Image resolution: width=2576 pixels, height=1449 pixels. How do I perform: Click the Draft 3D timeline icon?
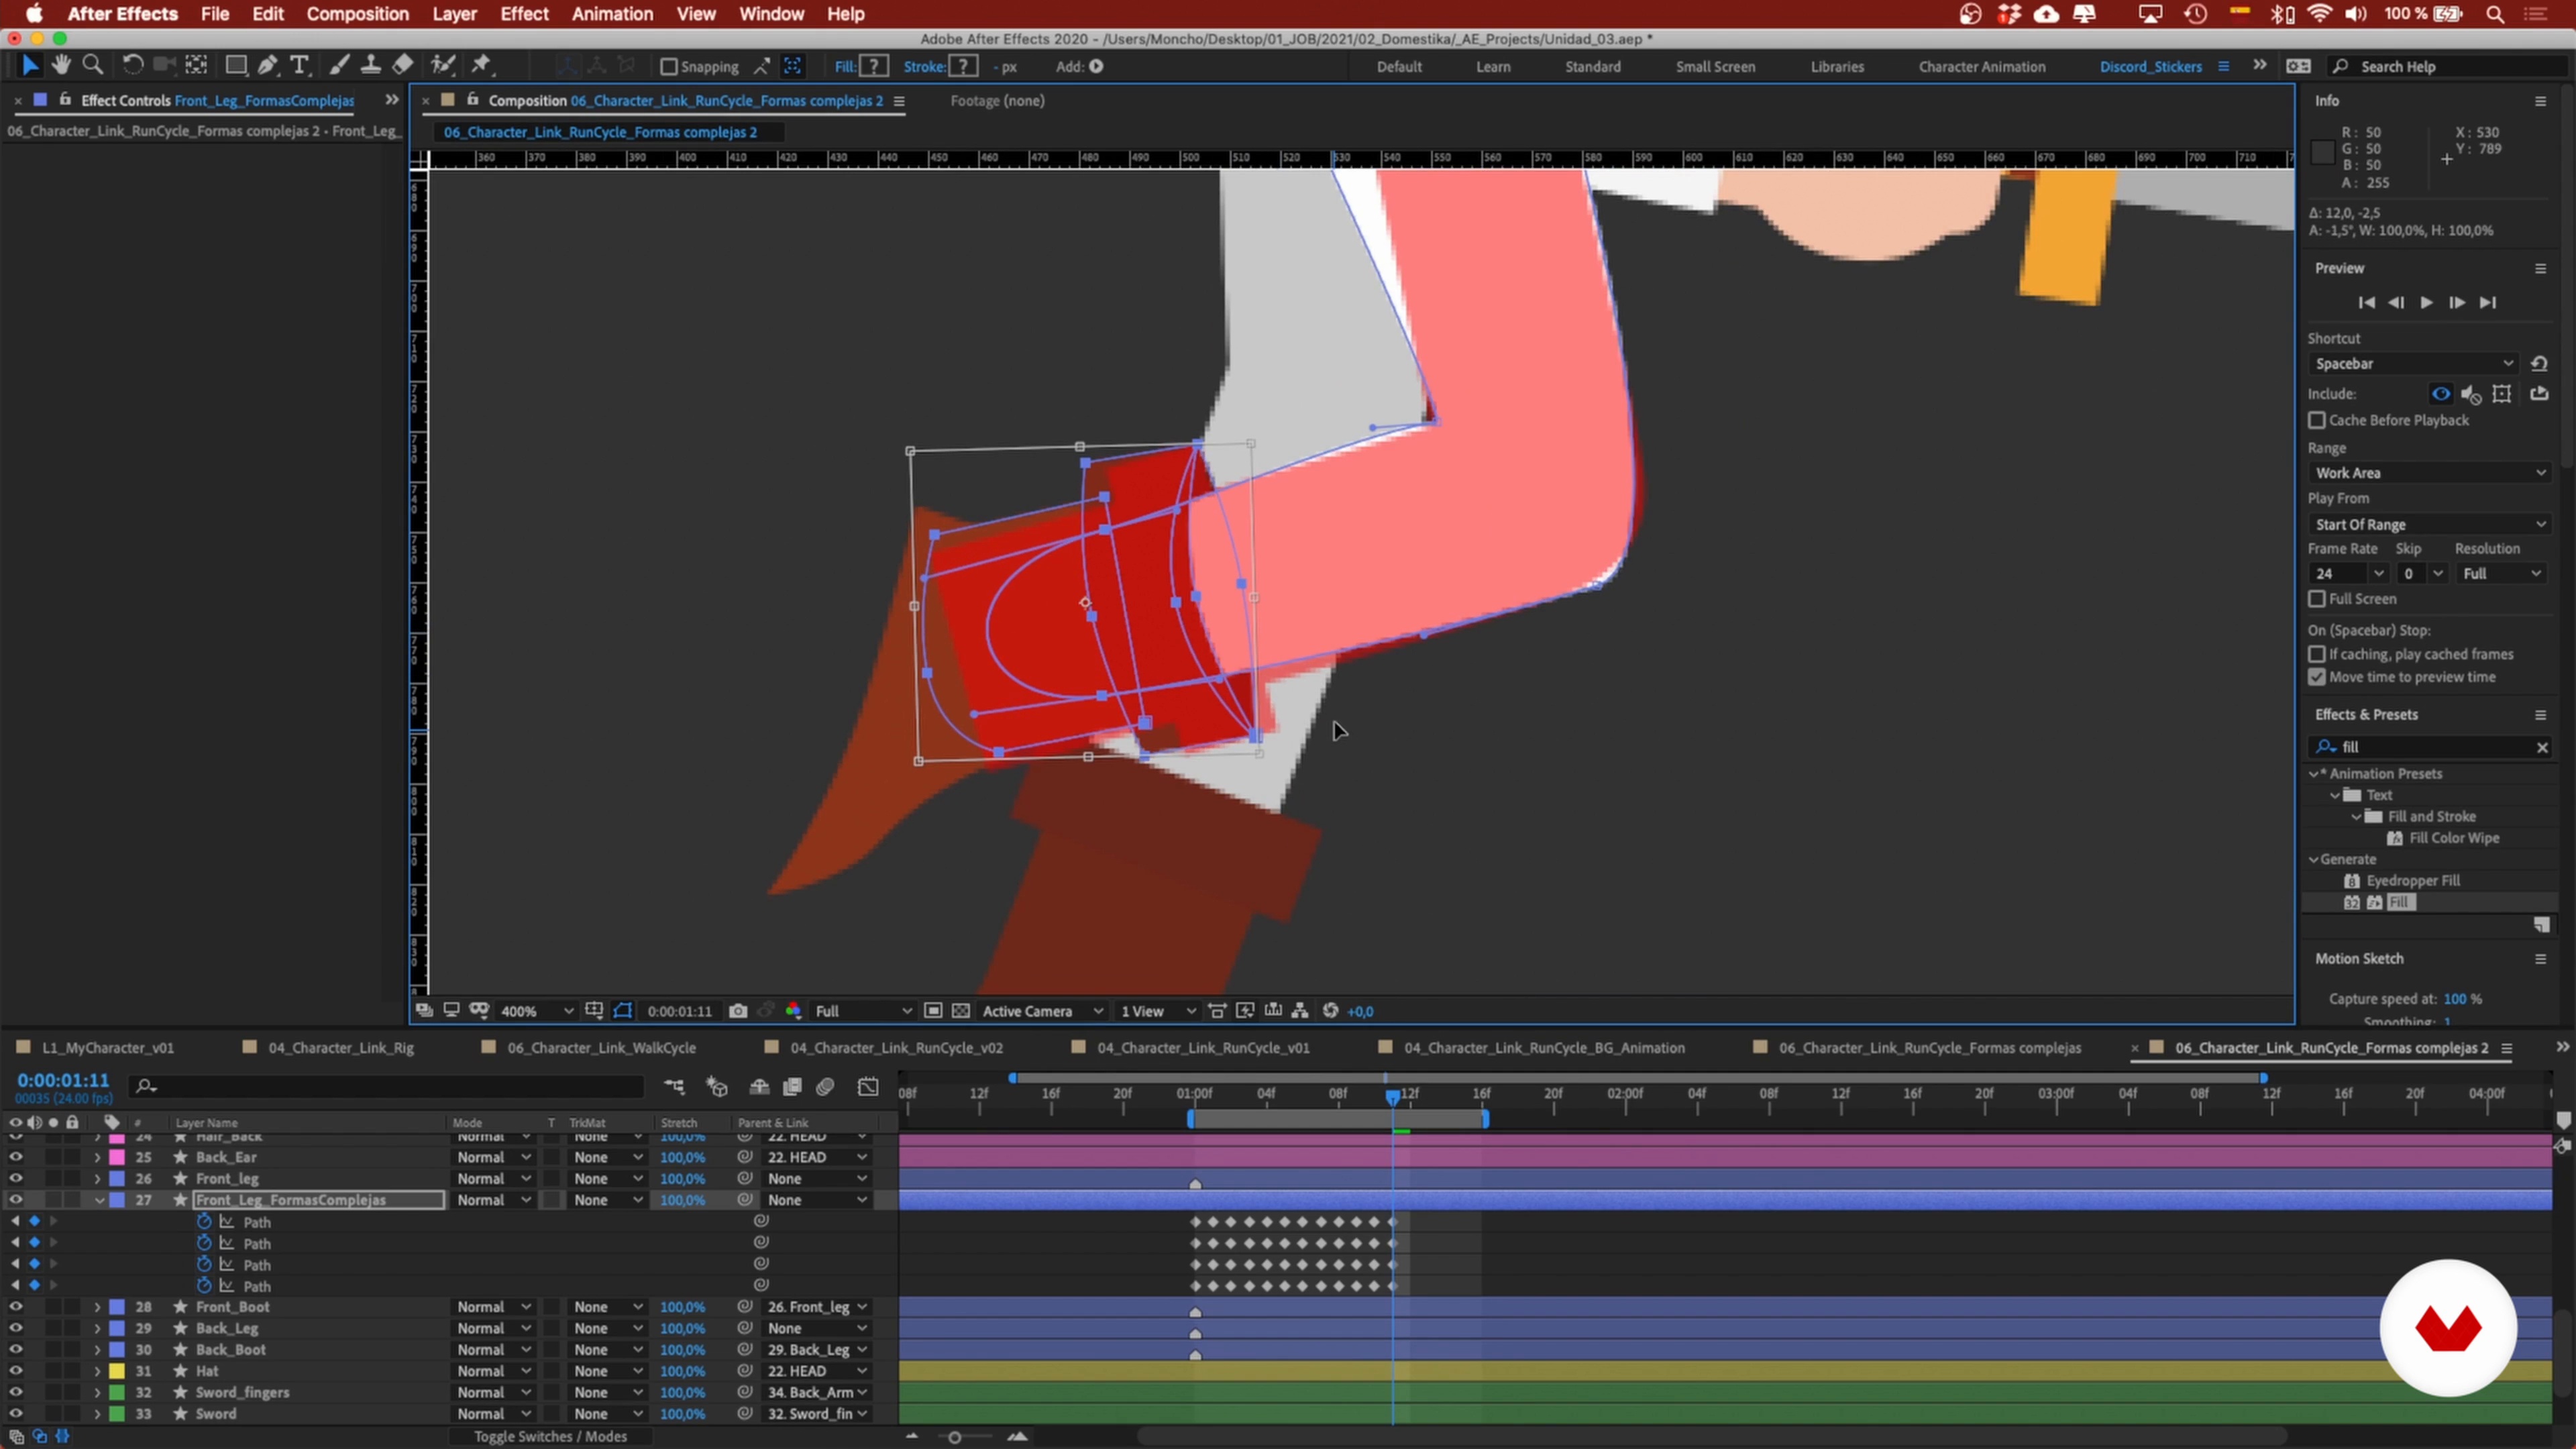tap(717, 1086)
